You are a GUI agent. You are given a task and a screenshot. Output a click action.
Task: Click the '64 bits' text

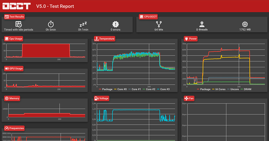[x=159, y=30]
